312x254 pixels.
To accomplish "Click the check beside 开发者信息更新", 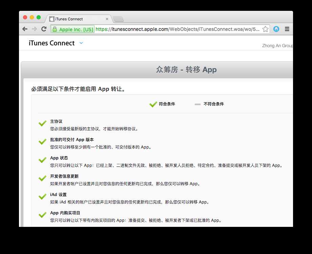I will point(42,178).
